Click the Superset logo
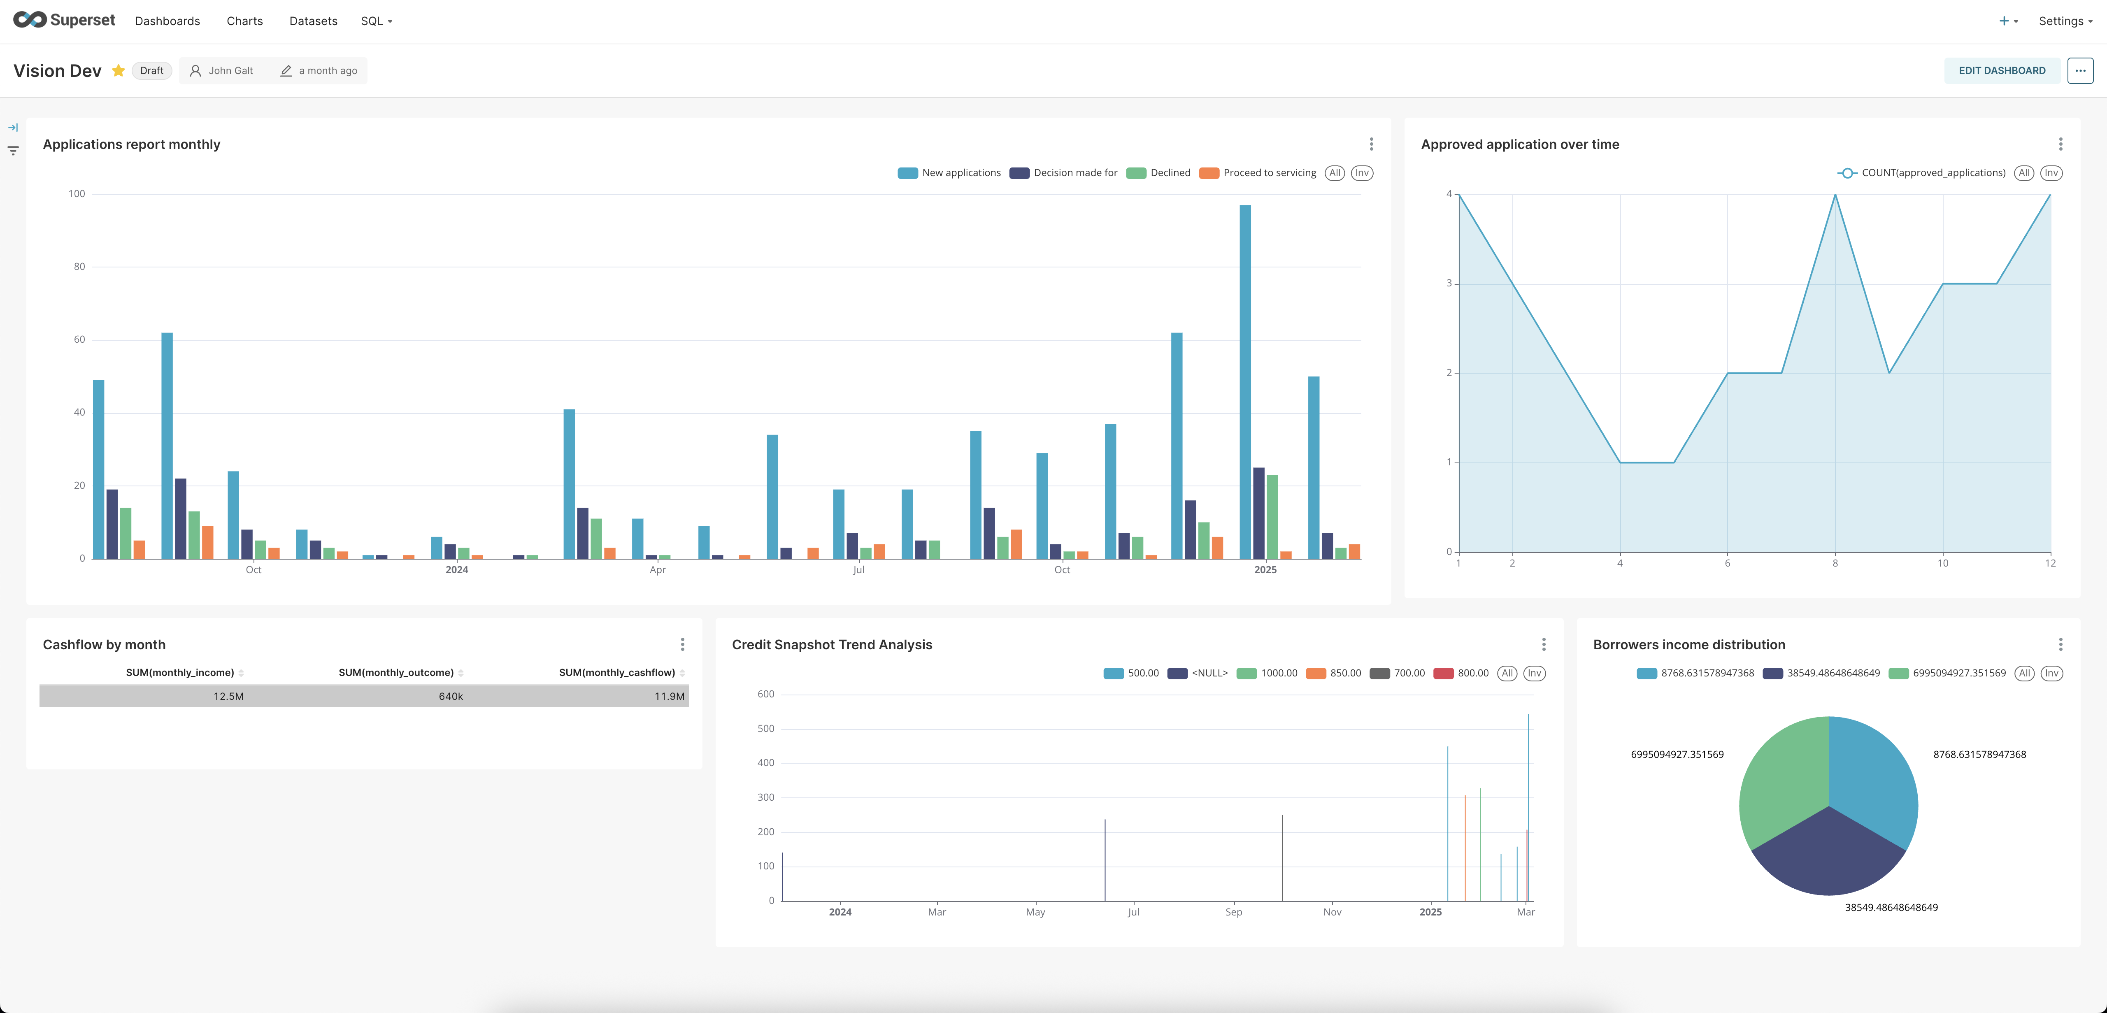The width and height of the screenshot is (2107, 1013). 64,21
